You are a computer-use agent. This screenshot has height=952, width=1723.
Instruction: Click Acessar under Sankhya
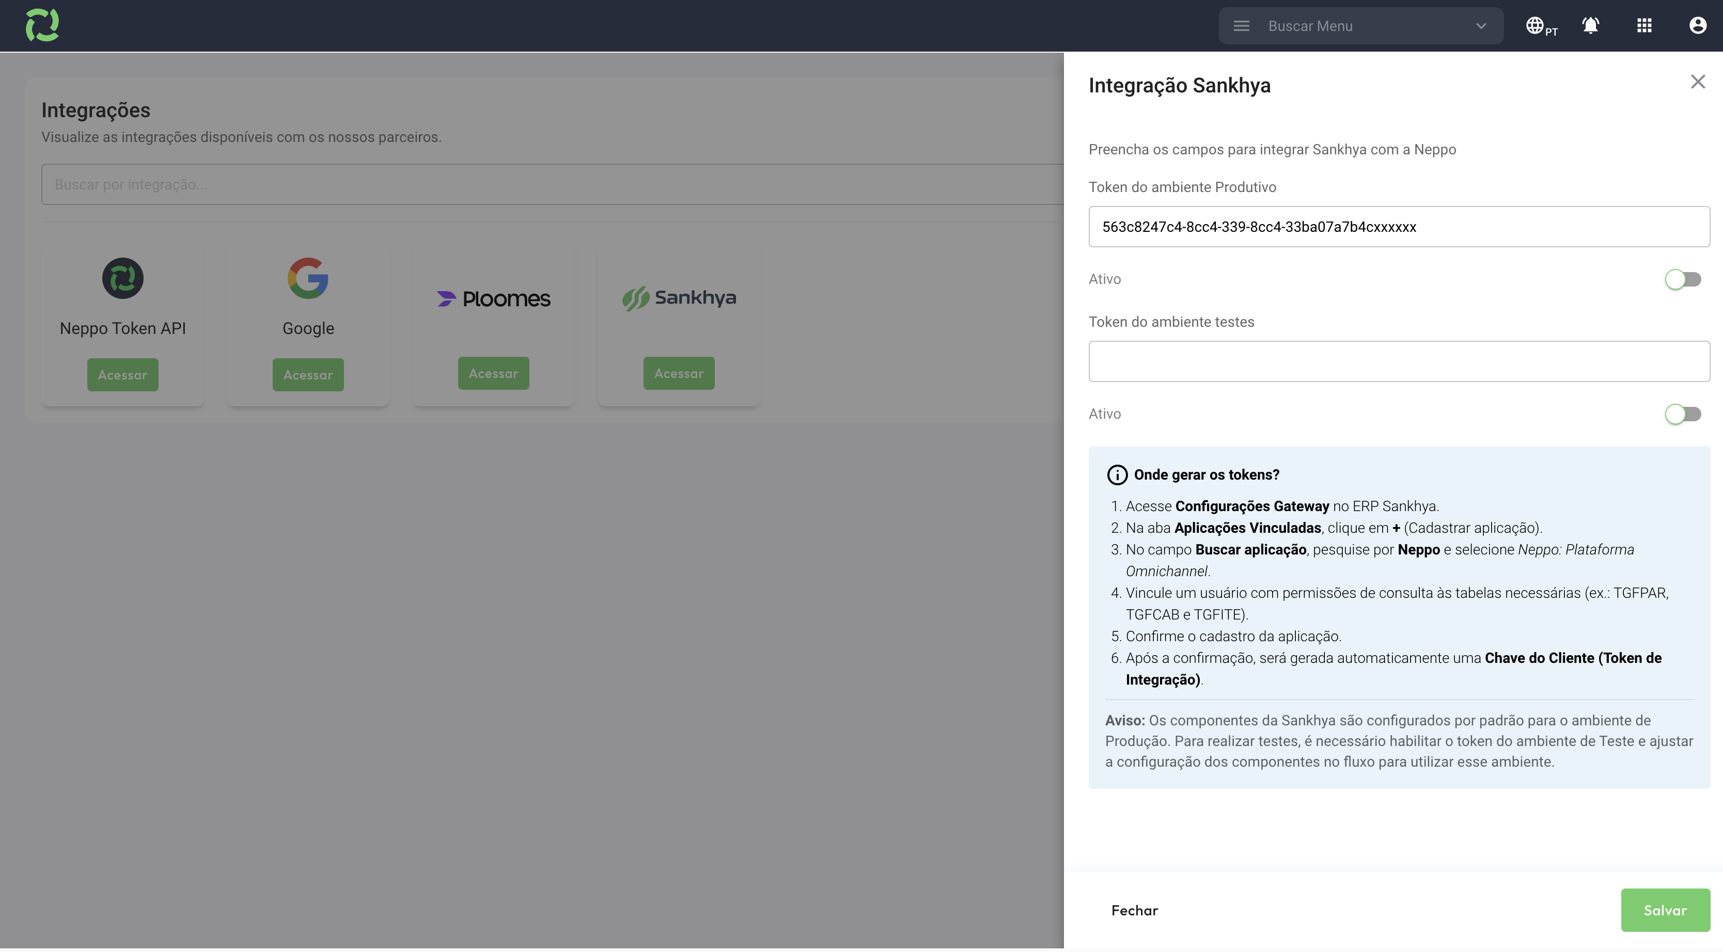tap(679, 374)
